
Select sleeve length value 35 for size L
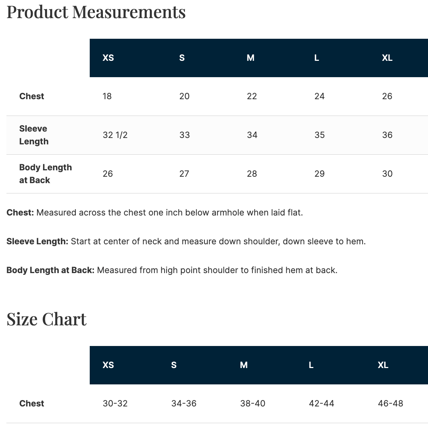(x=319, y=135)
